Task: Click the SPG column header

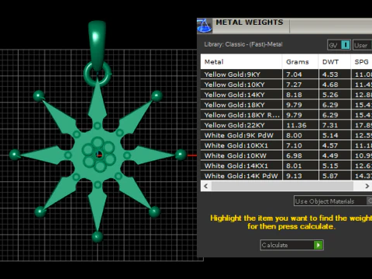Action: pos(362,62)
